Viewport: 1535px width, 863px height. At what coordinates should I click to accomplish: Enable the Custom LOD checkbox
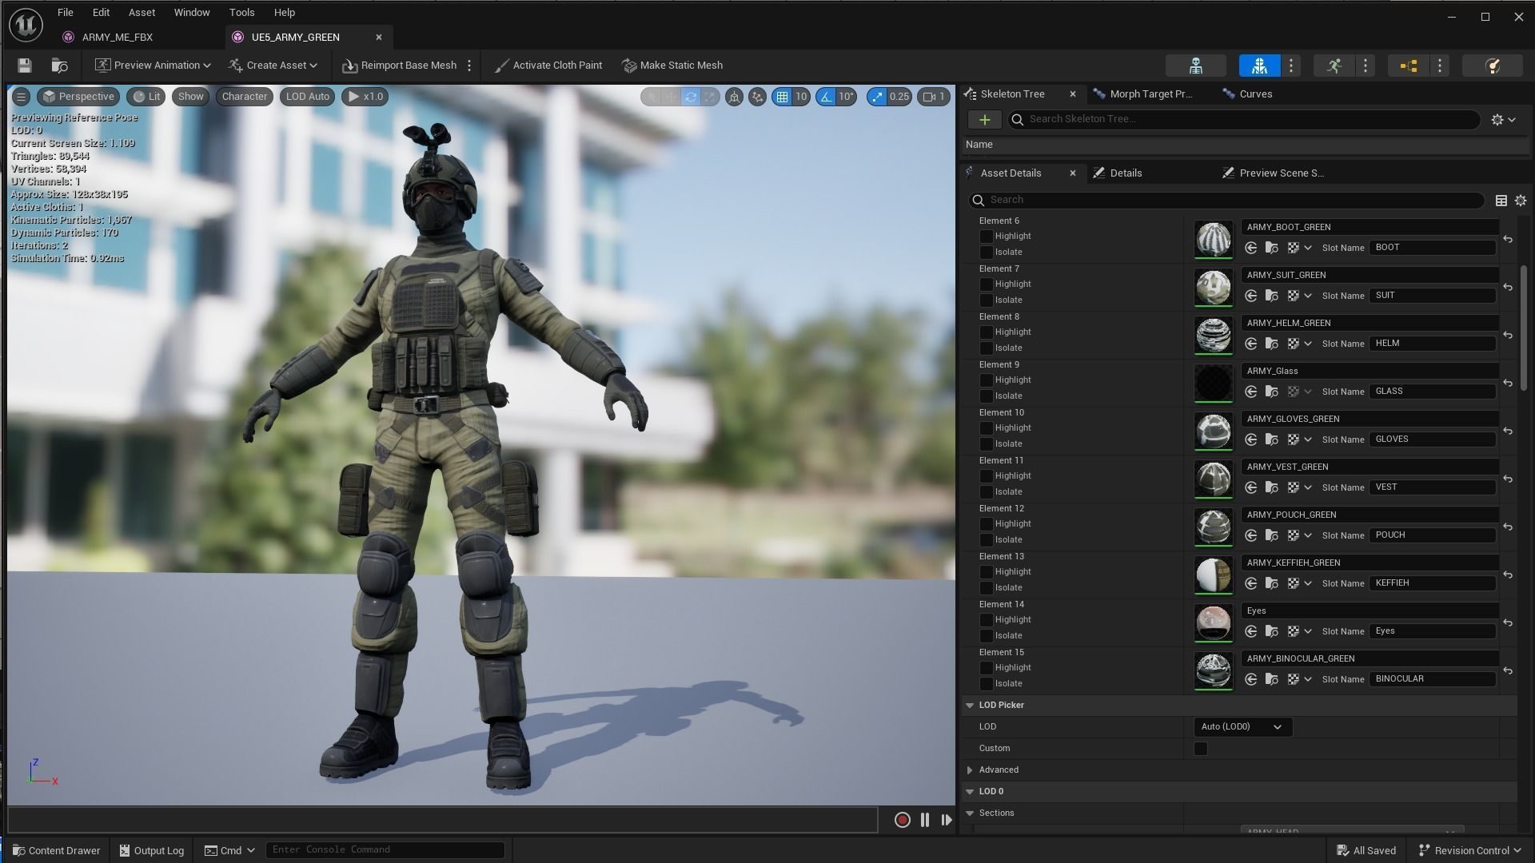[x=1200, y=749]
